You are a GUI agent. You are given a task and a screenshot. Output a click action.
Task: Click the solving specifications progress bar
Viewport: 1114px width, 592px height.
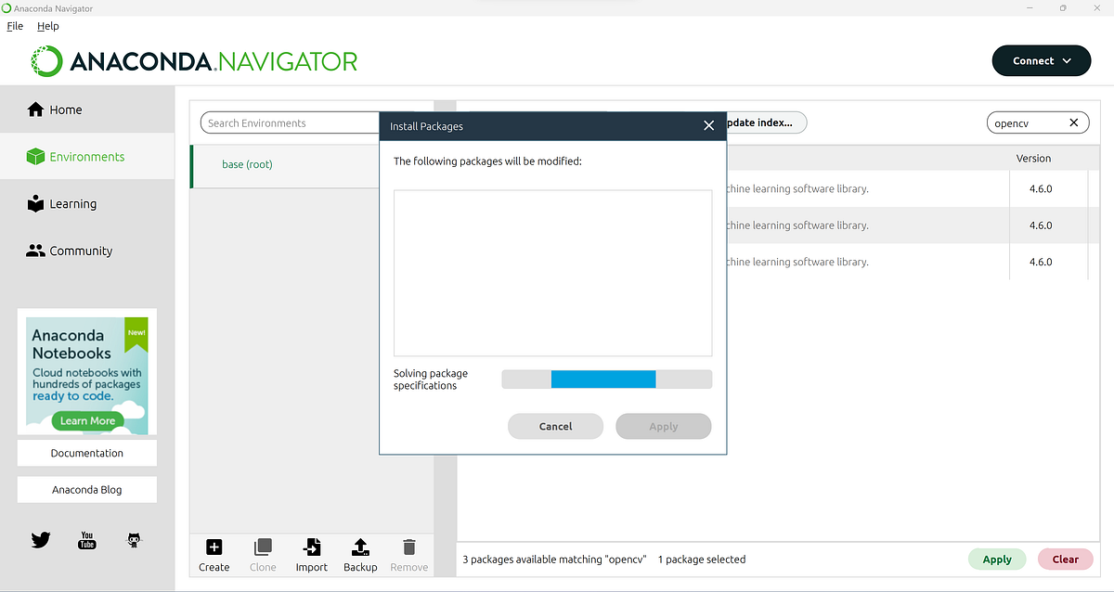click(x=606, y=379)
